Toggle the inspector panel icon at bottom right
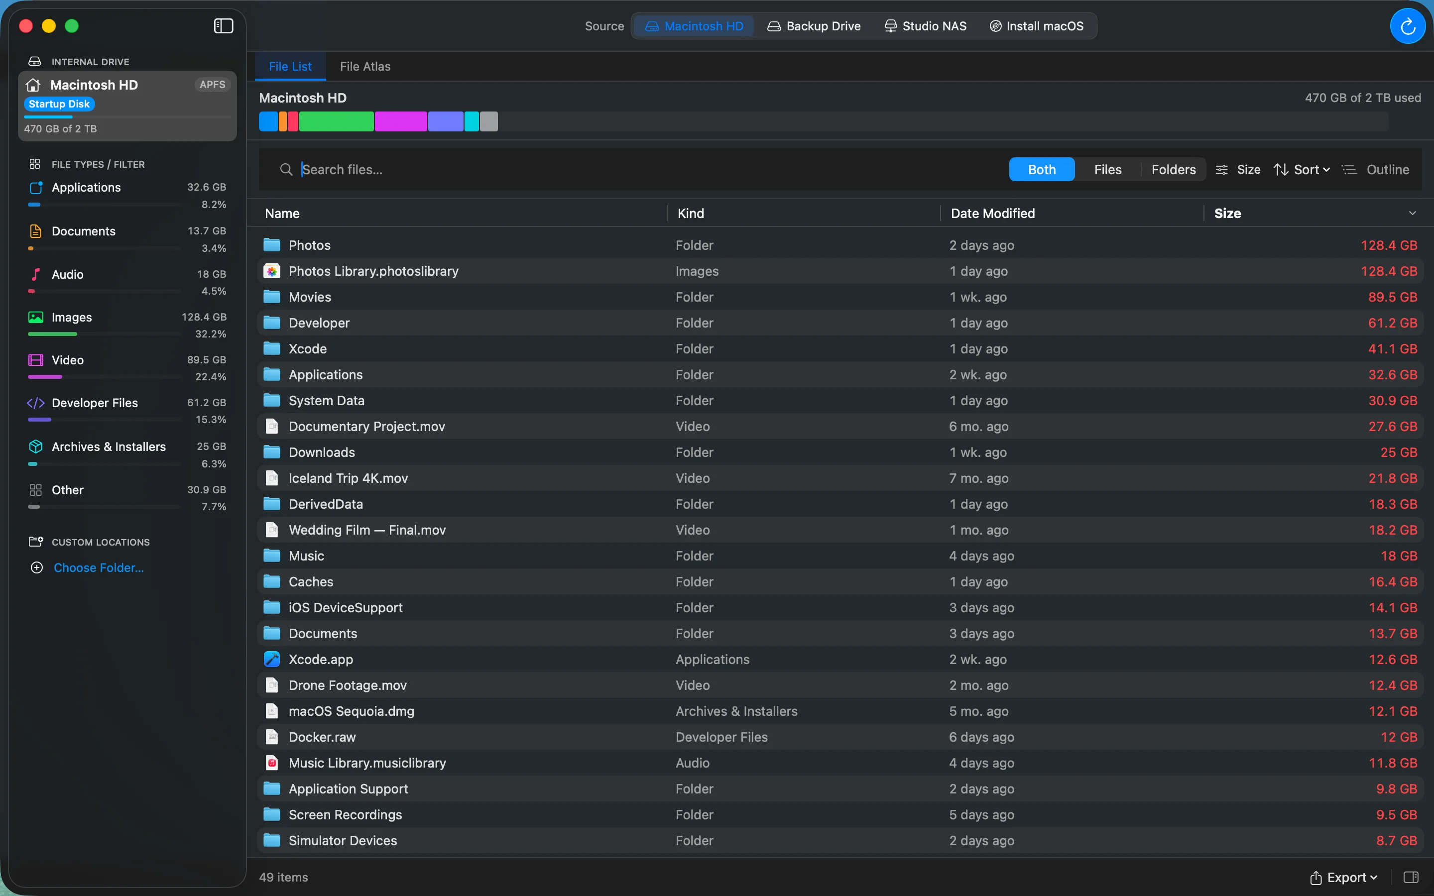Screen dimensions: 1434x896 click(x=1411, y=877)
